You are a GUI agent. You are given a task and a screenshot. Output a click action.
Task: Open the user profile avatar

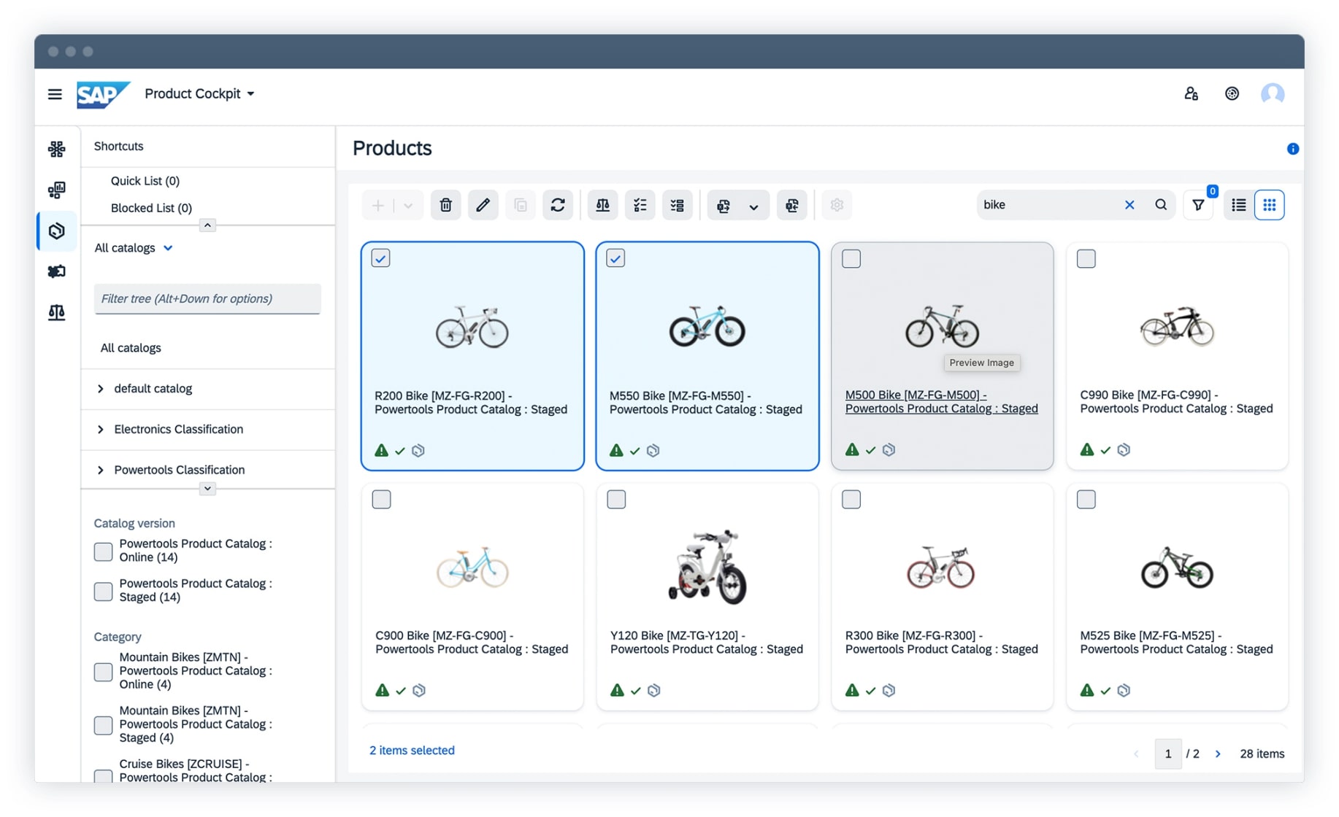tap(1273, 93)
